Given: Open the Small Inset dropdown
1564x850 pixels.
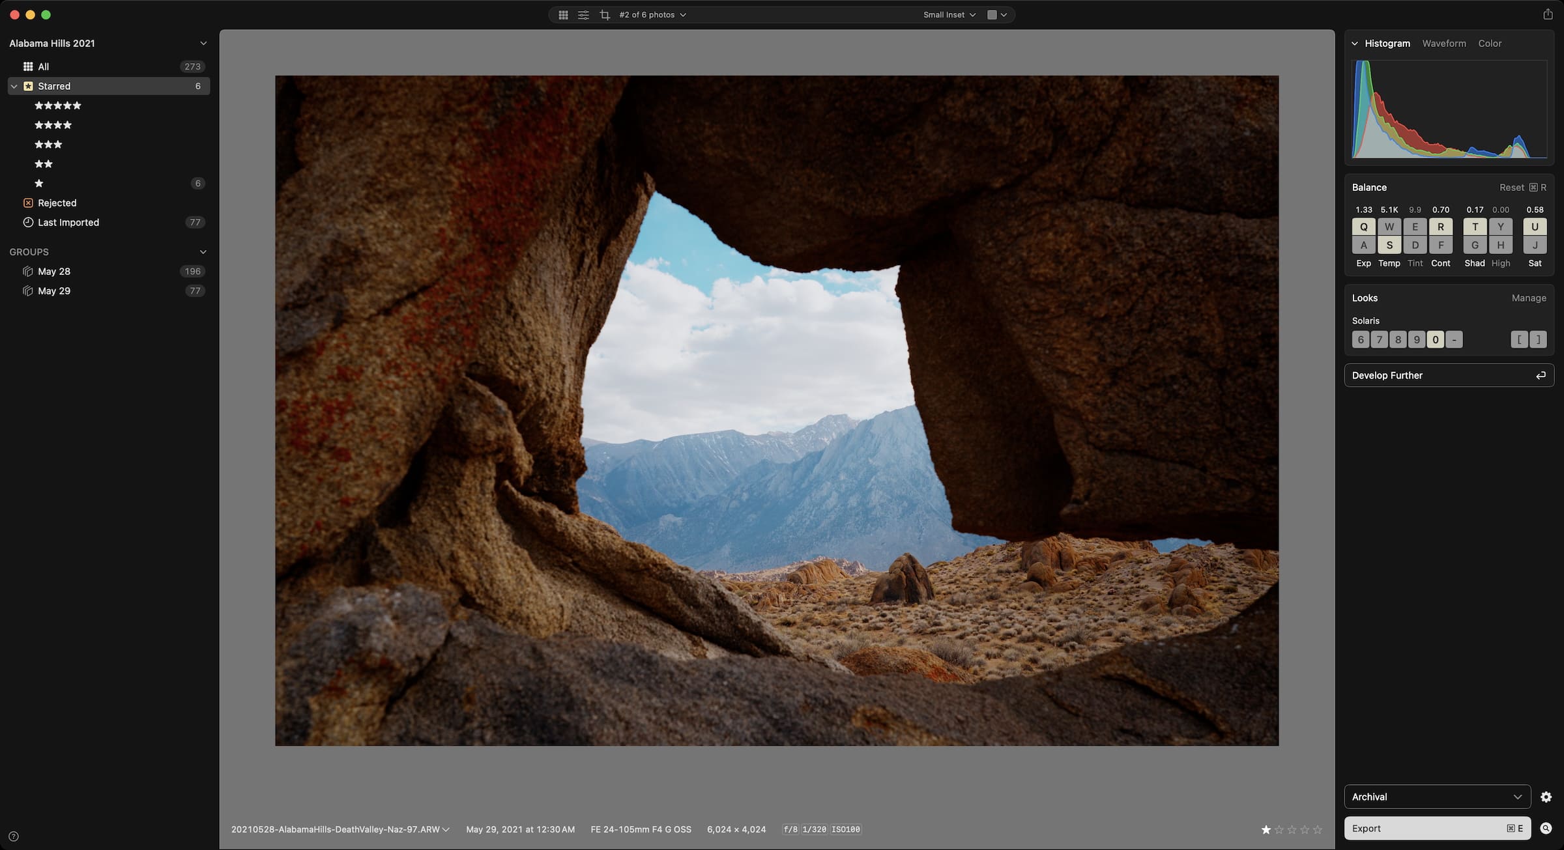Looking at the screenshot, I should click(x=949, y=14).
